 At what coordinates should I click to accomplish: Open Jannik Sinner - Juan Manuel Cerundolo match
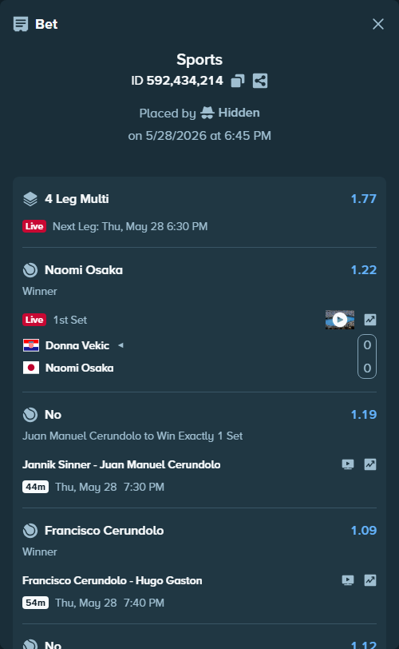coord(121,464)
